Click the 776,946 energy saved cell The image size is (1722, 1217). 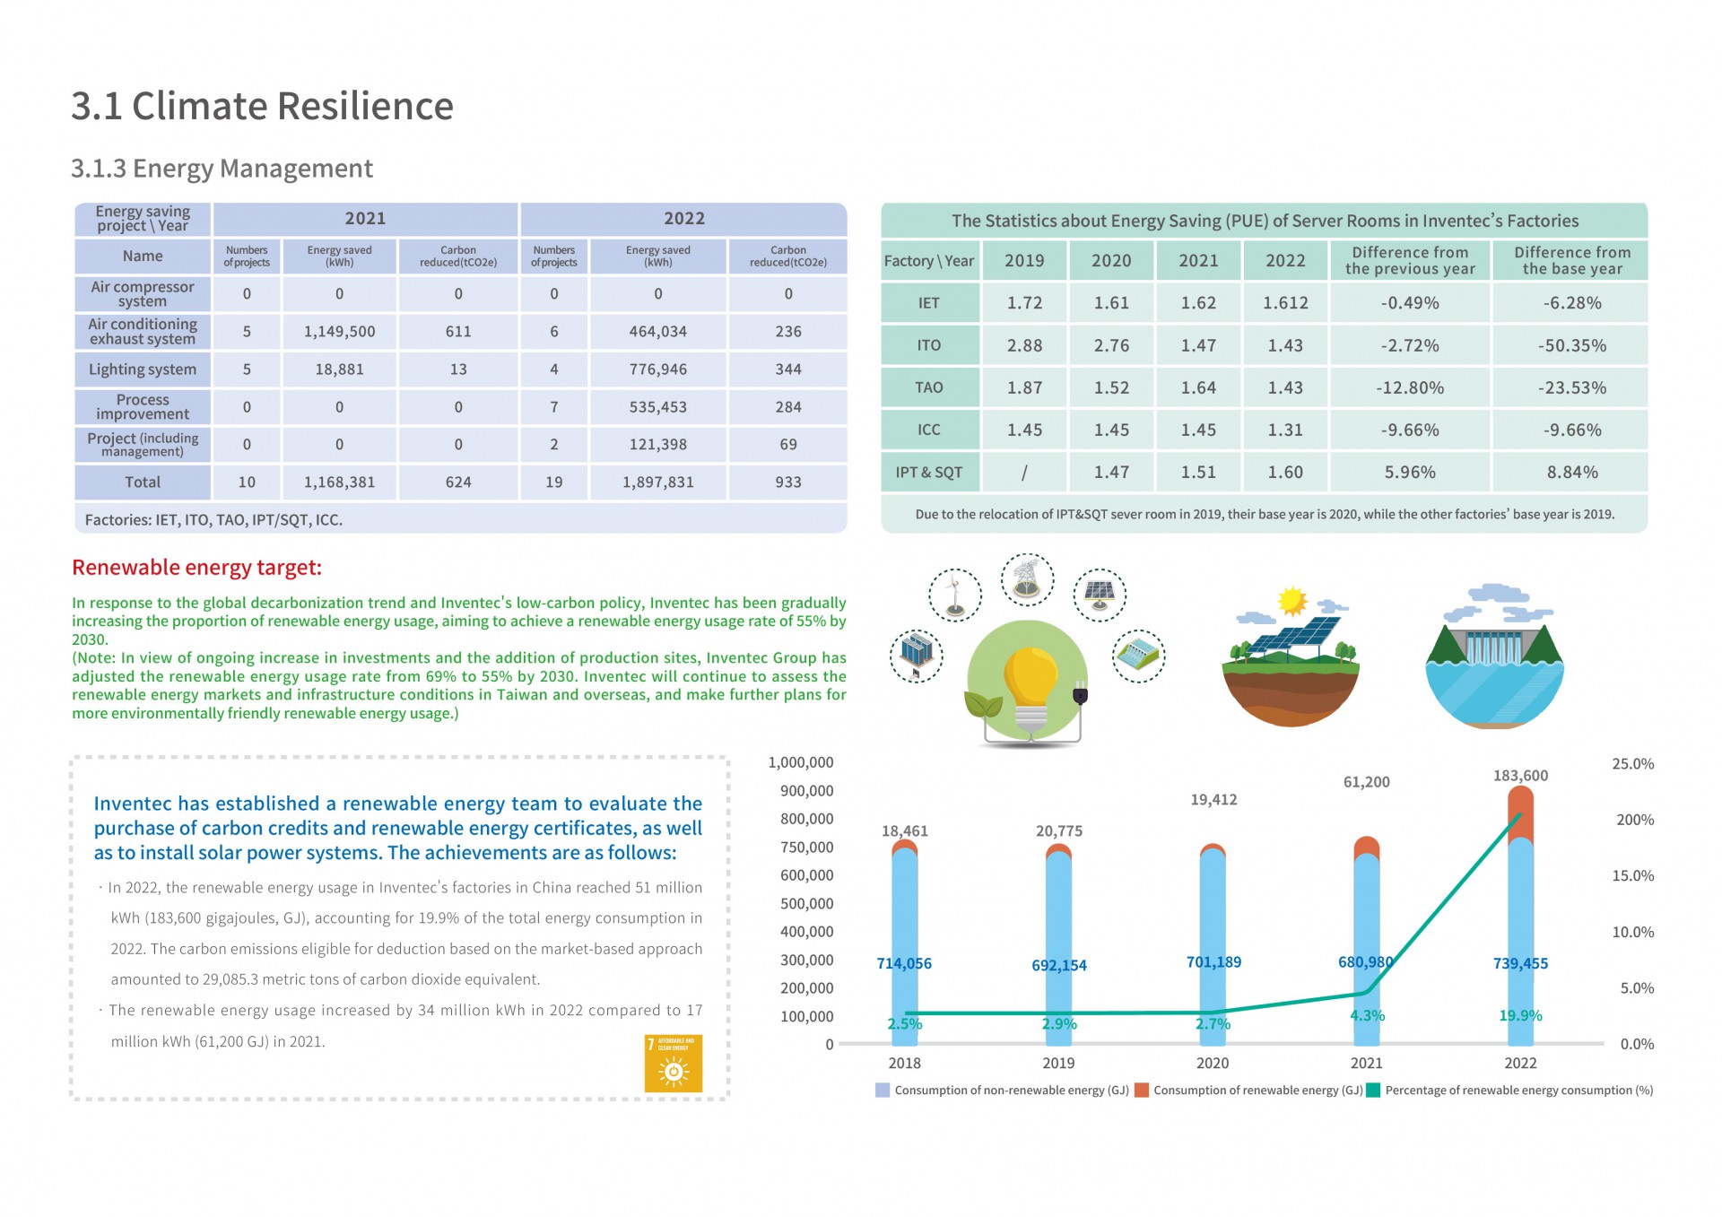[658, 369]
